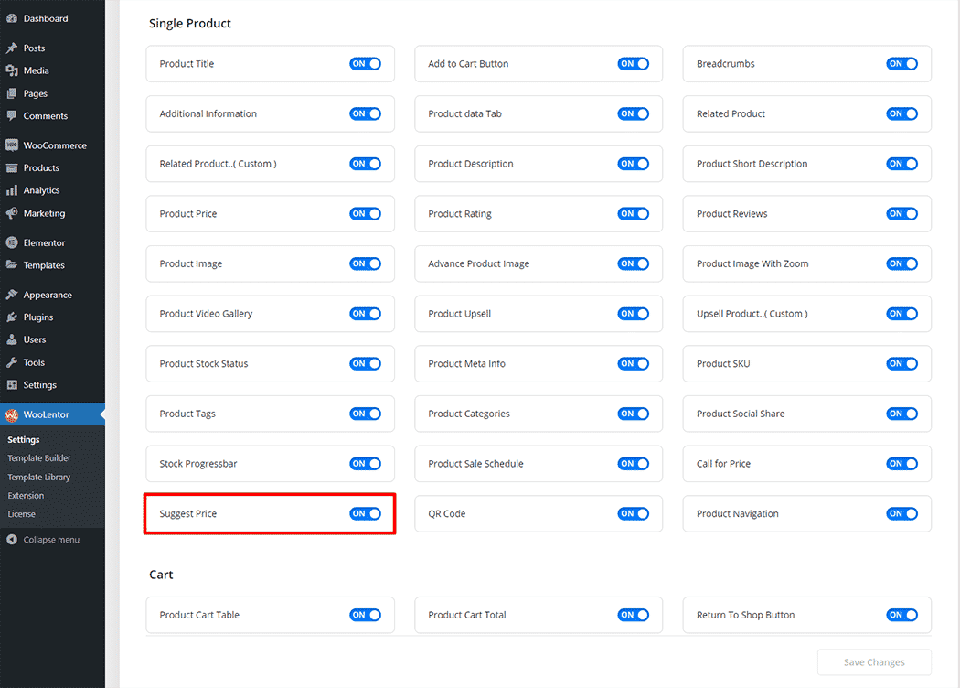
Task: Click the Analytics bar chart icon
Action: click(x=12, y=190)
